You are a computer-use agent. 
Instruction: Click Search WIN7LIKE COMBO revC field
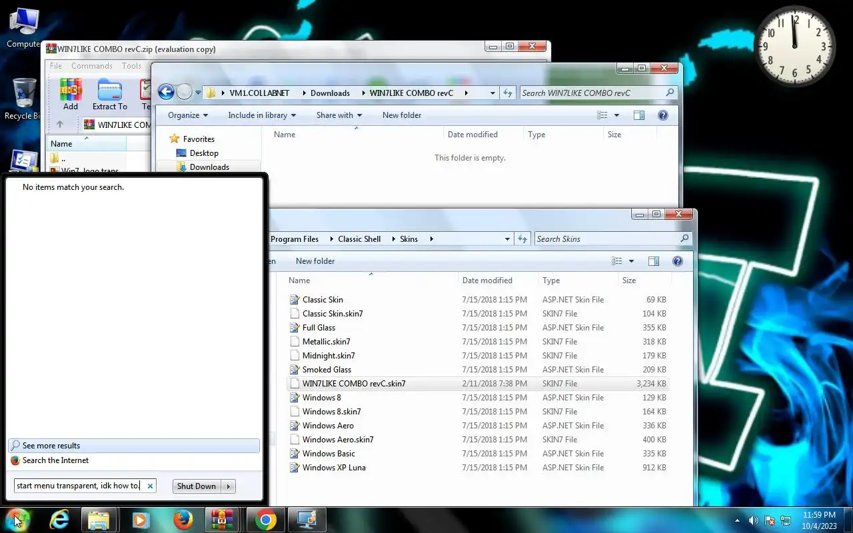pos(598,93)
